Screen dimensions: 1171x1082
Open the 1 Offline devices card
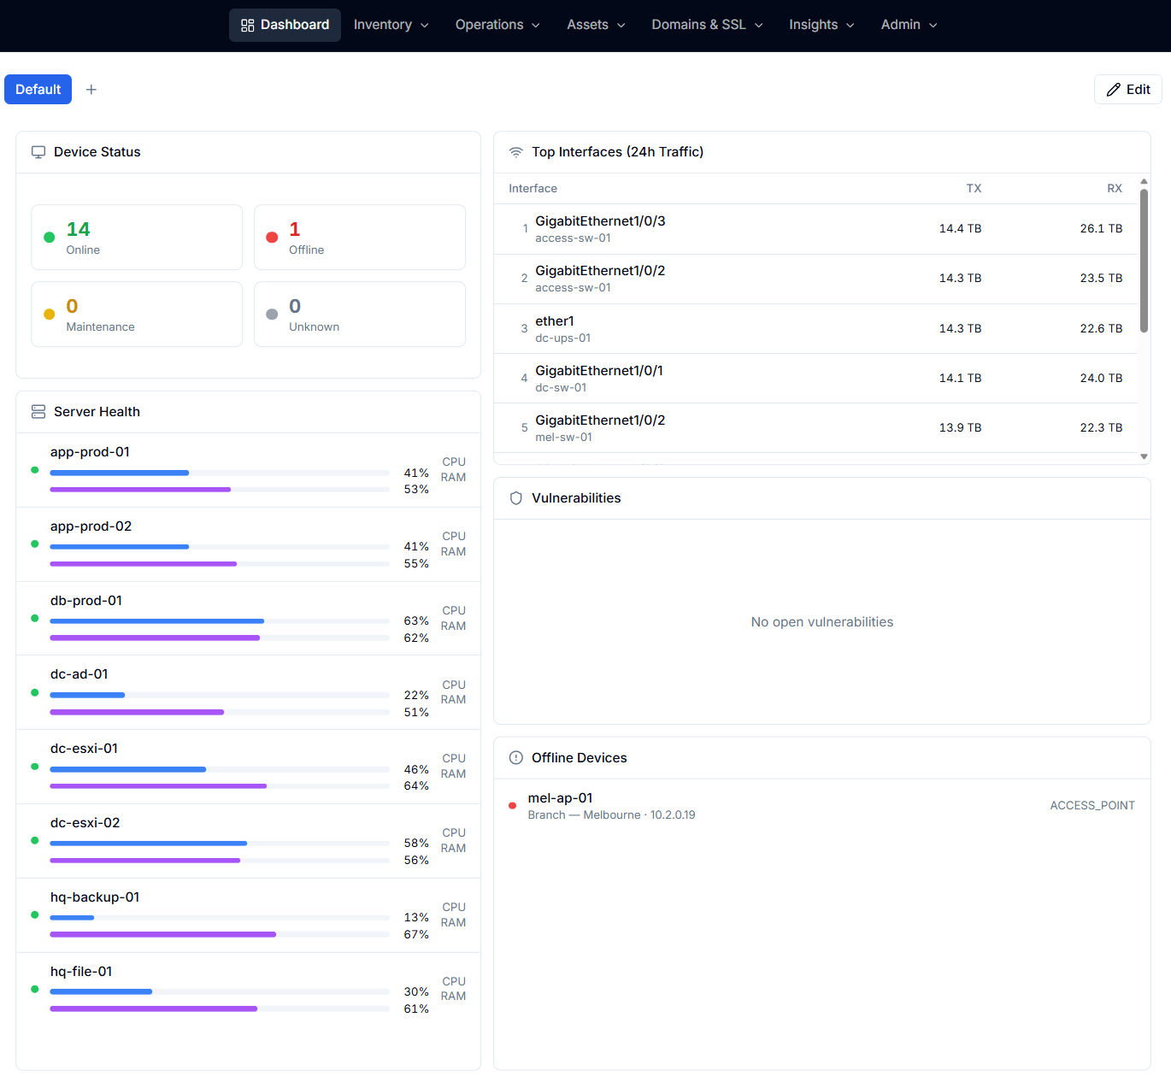[x=360, y=238]
